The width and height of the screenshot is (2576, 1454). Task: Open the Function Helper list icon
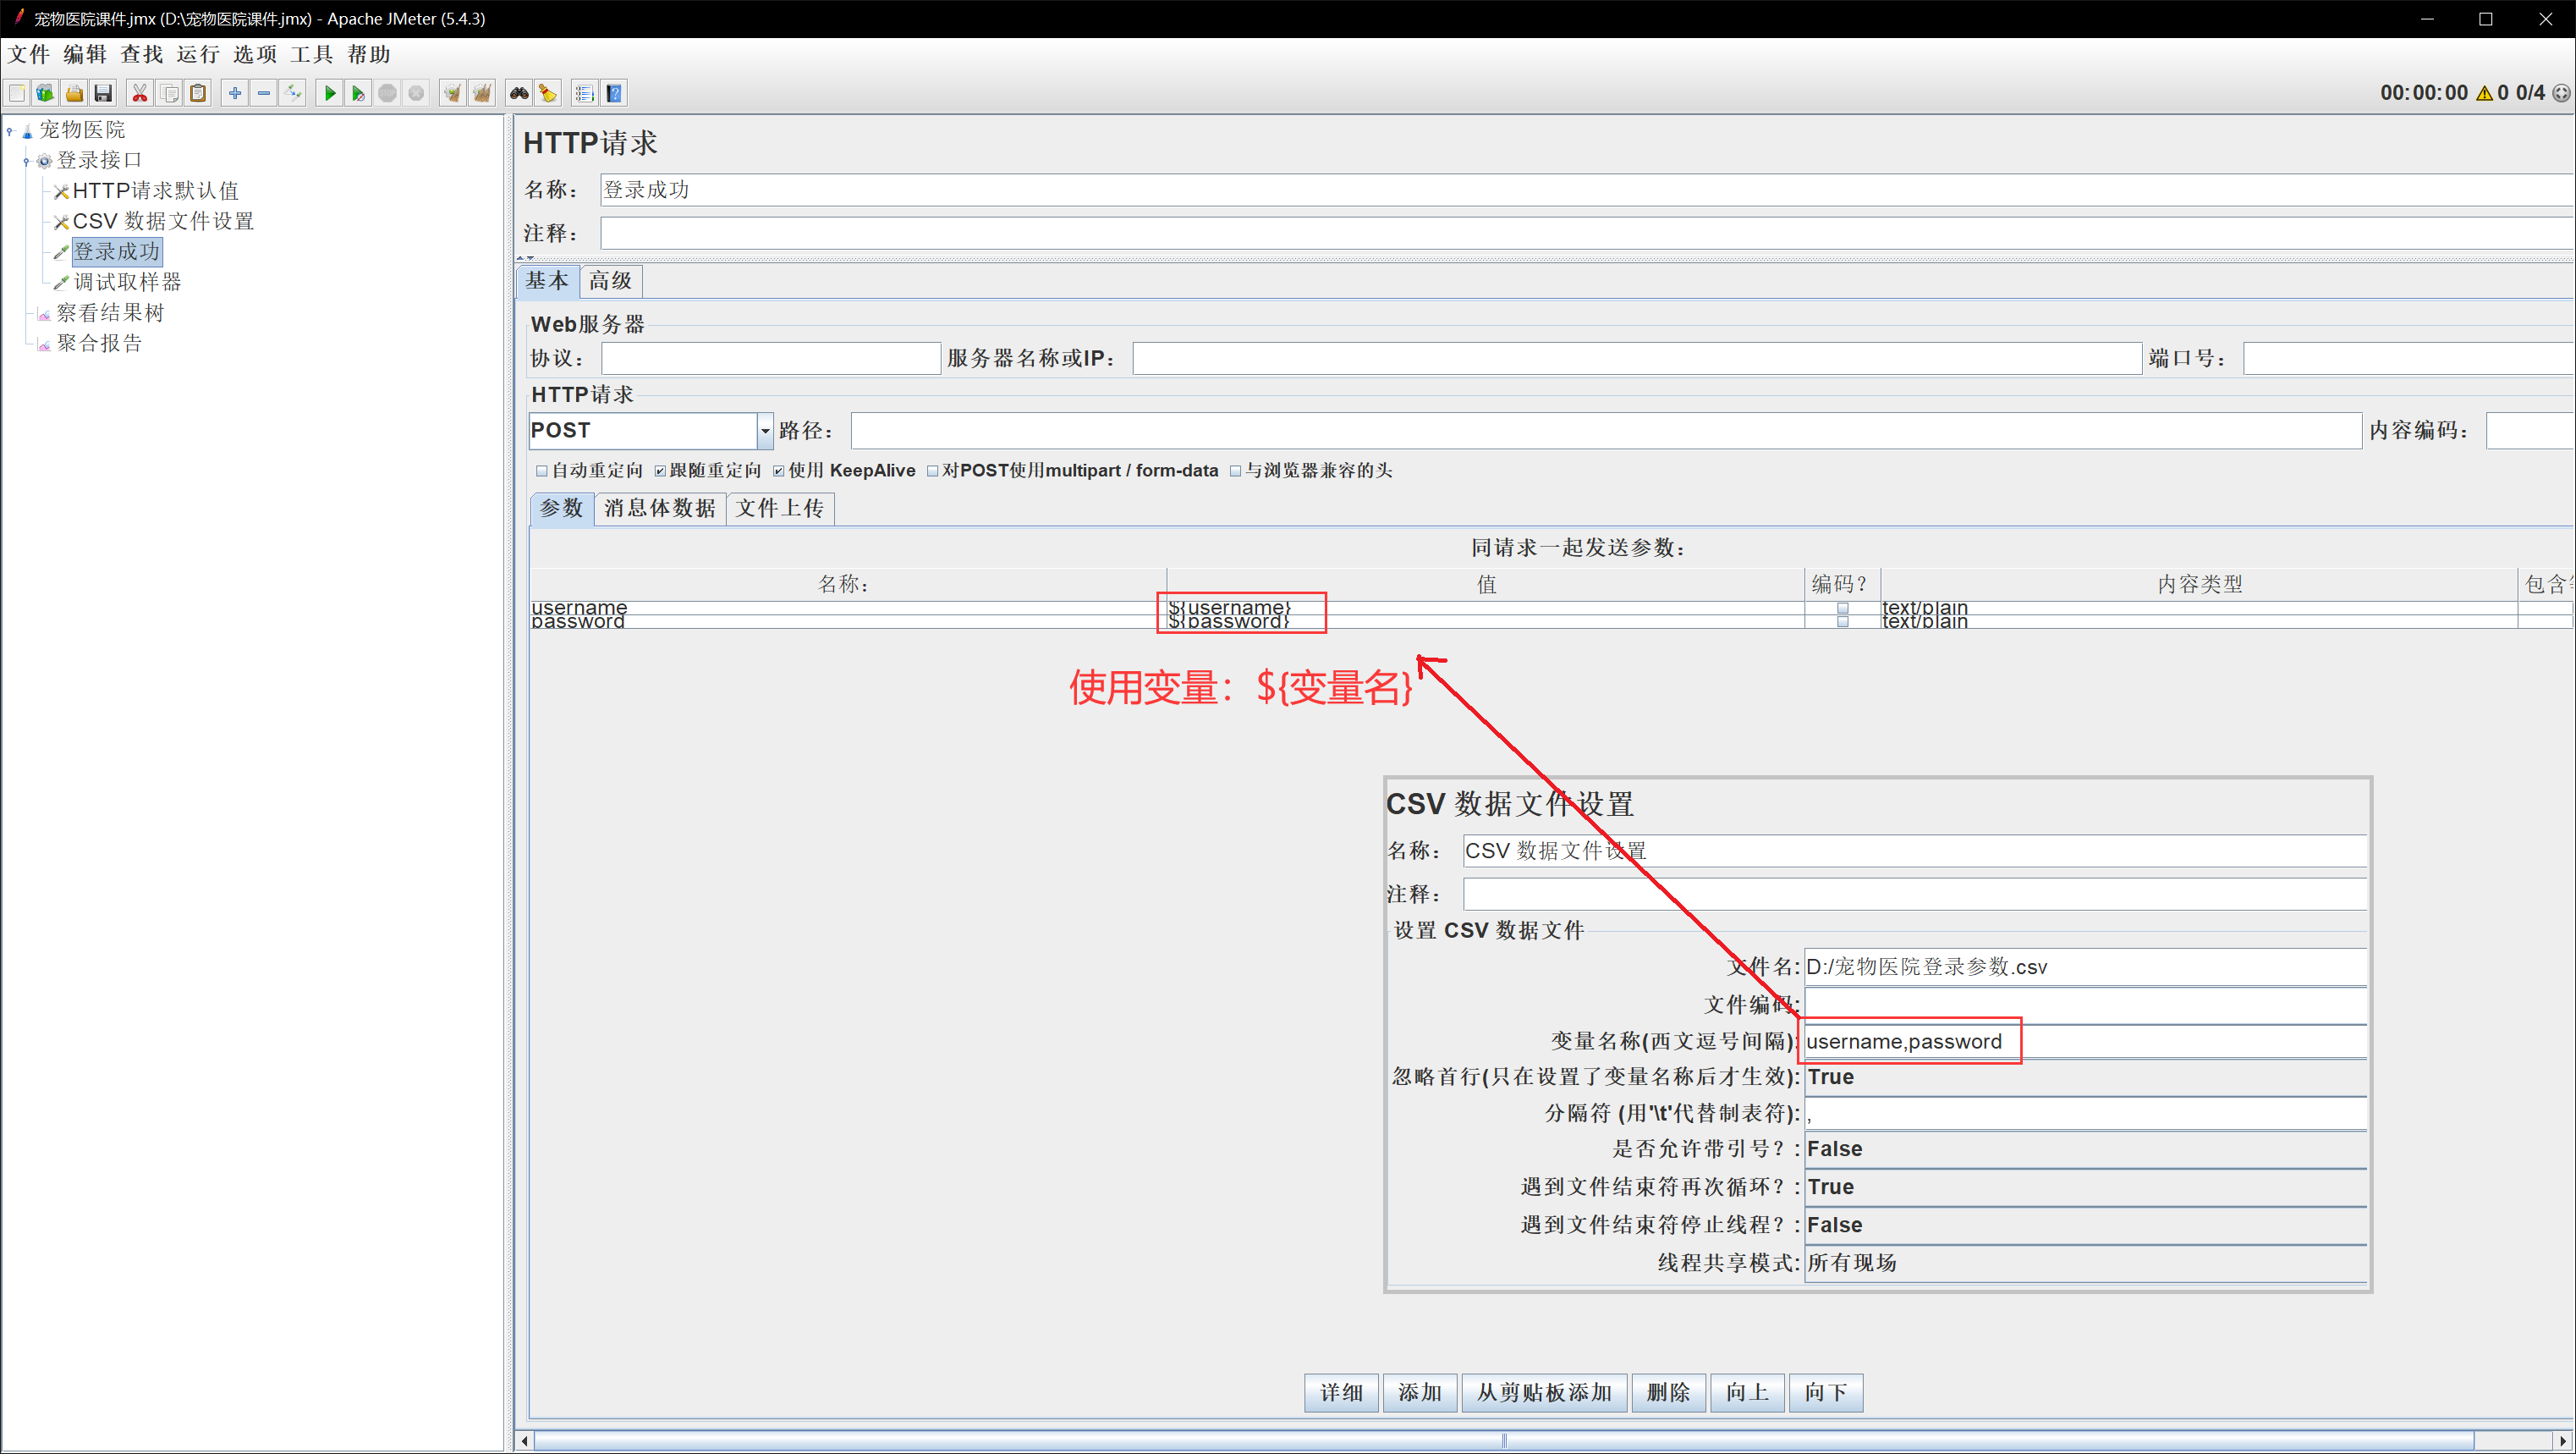(585, 94)
